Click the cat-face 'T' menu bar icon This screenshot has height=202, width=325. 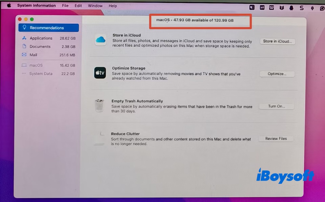pos(281,8)
